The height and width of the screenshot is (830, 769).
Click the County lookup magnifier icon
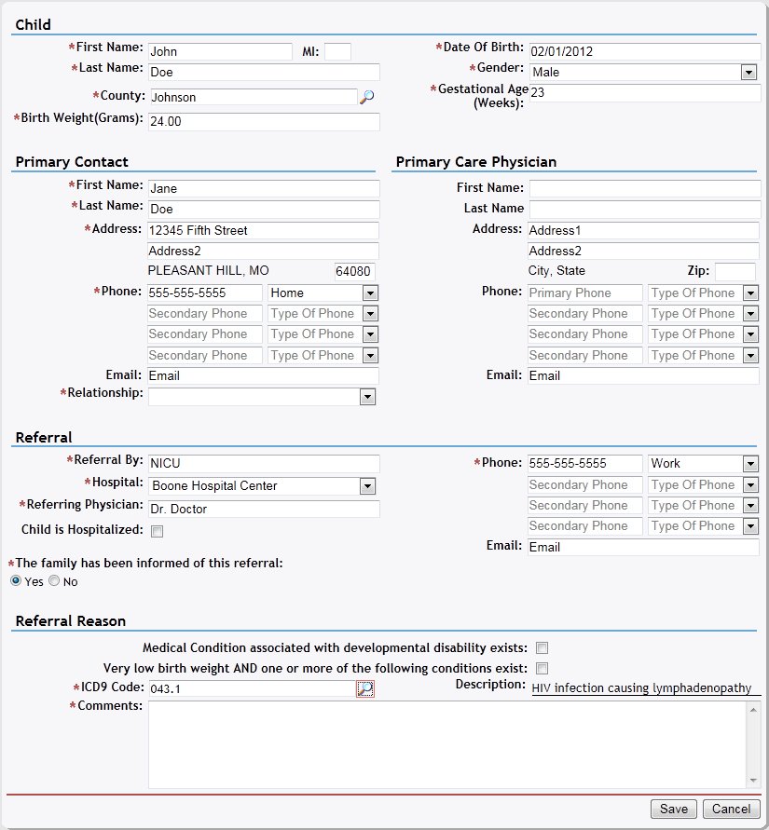pos(366,97)
